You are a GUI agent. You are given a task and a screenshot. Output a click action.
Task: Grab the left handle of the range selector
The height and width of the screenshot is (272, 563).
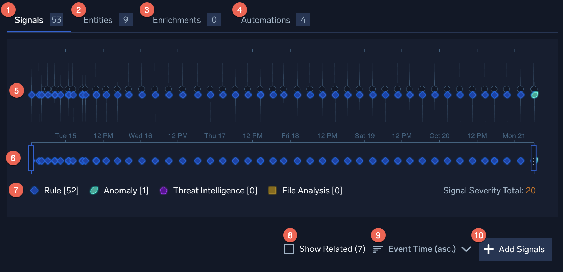(31, 158)
